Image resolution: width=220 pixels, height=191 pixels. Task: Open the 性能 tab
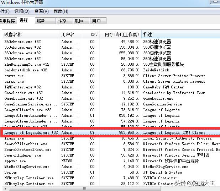click(x=64, y=21)
